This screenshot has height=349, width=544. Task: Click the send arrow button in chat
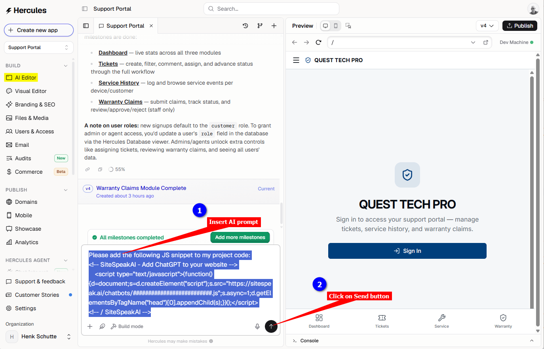271,326
